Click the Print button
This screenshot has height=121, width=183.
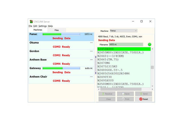(x=125, y=99)
